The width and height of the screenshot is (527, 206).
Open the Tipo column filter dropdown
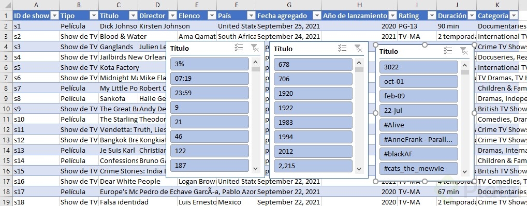pos(94,16)
